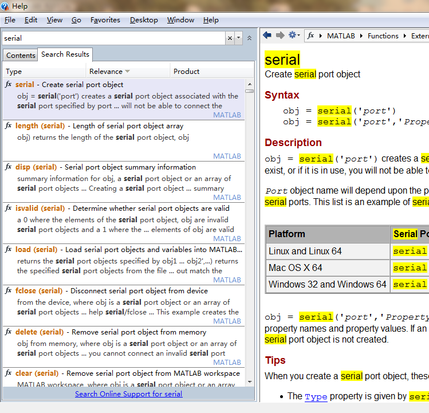Open the search history dropdown arrow
Image resolution: width=429 pixels, height=413 pixels.
tap(239, 38)
